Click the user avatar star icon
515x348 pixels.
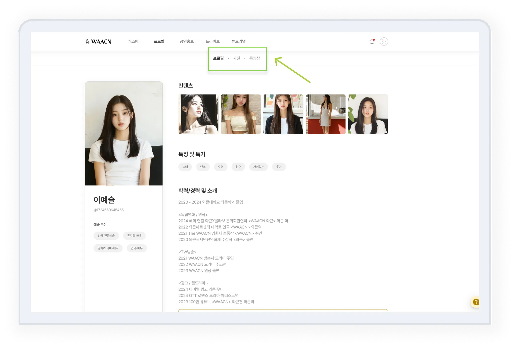point(384,41)
